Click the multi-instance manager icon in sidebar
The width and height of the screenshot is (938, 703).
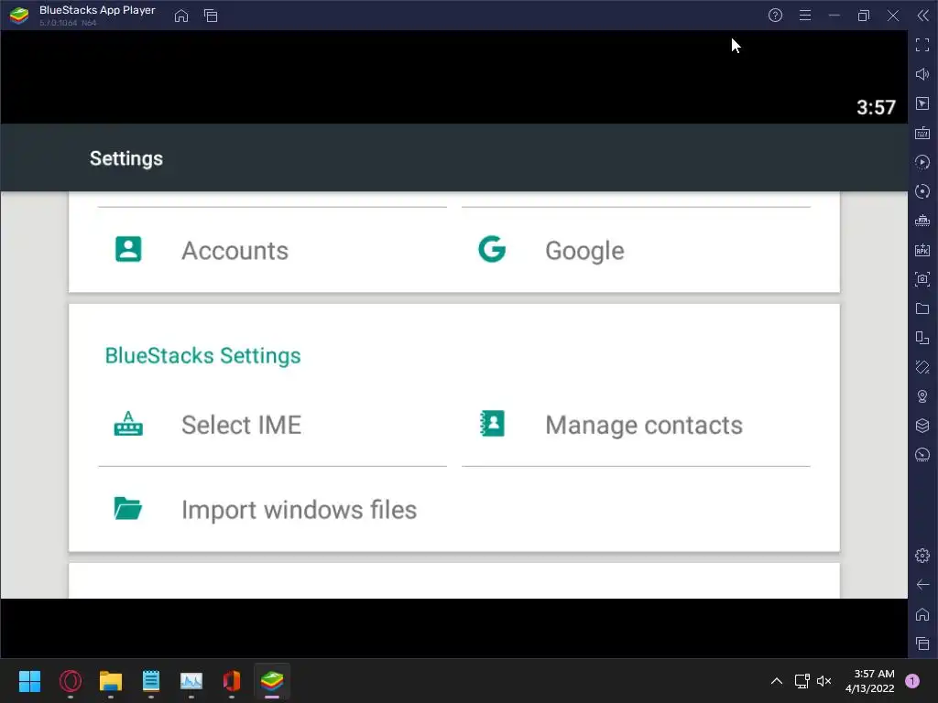[x=922, y=338]
